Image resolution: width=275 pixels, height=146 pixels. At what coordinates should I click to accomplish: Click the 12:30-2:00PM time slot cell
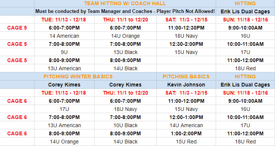(x=186, y=44)
